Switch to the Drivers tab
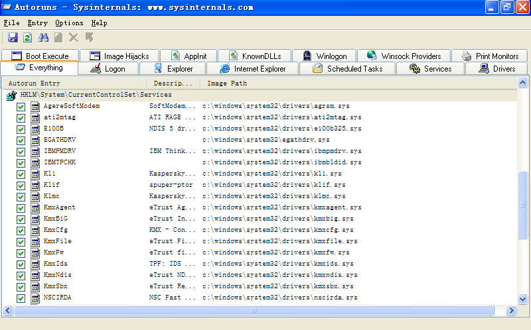Screen dimensions: 531x330 [x=496, y=69]
